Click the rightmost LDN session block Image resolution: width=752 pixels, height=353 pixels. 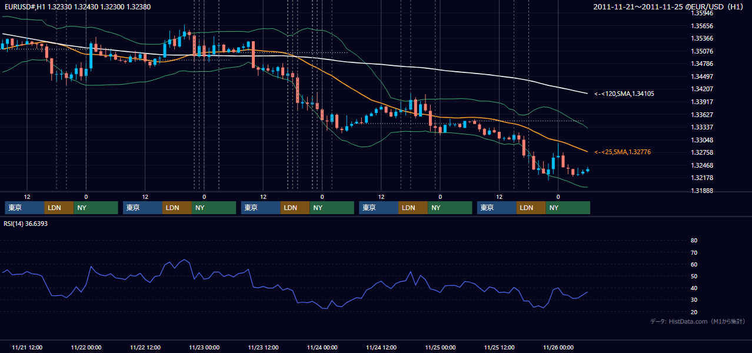[531, 208]
